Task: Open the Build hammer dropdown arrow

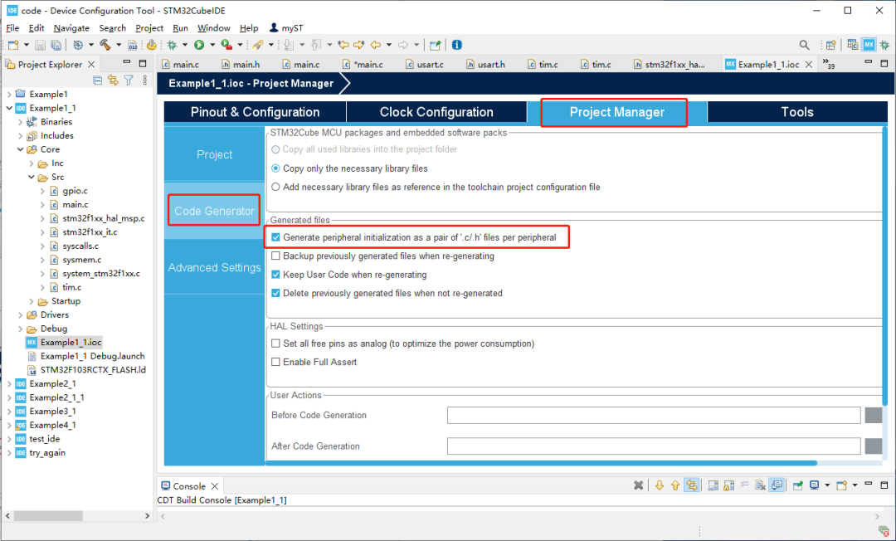Action: pos(119,45)
